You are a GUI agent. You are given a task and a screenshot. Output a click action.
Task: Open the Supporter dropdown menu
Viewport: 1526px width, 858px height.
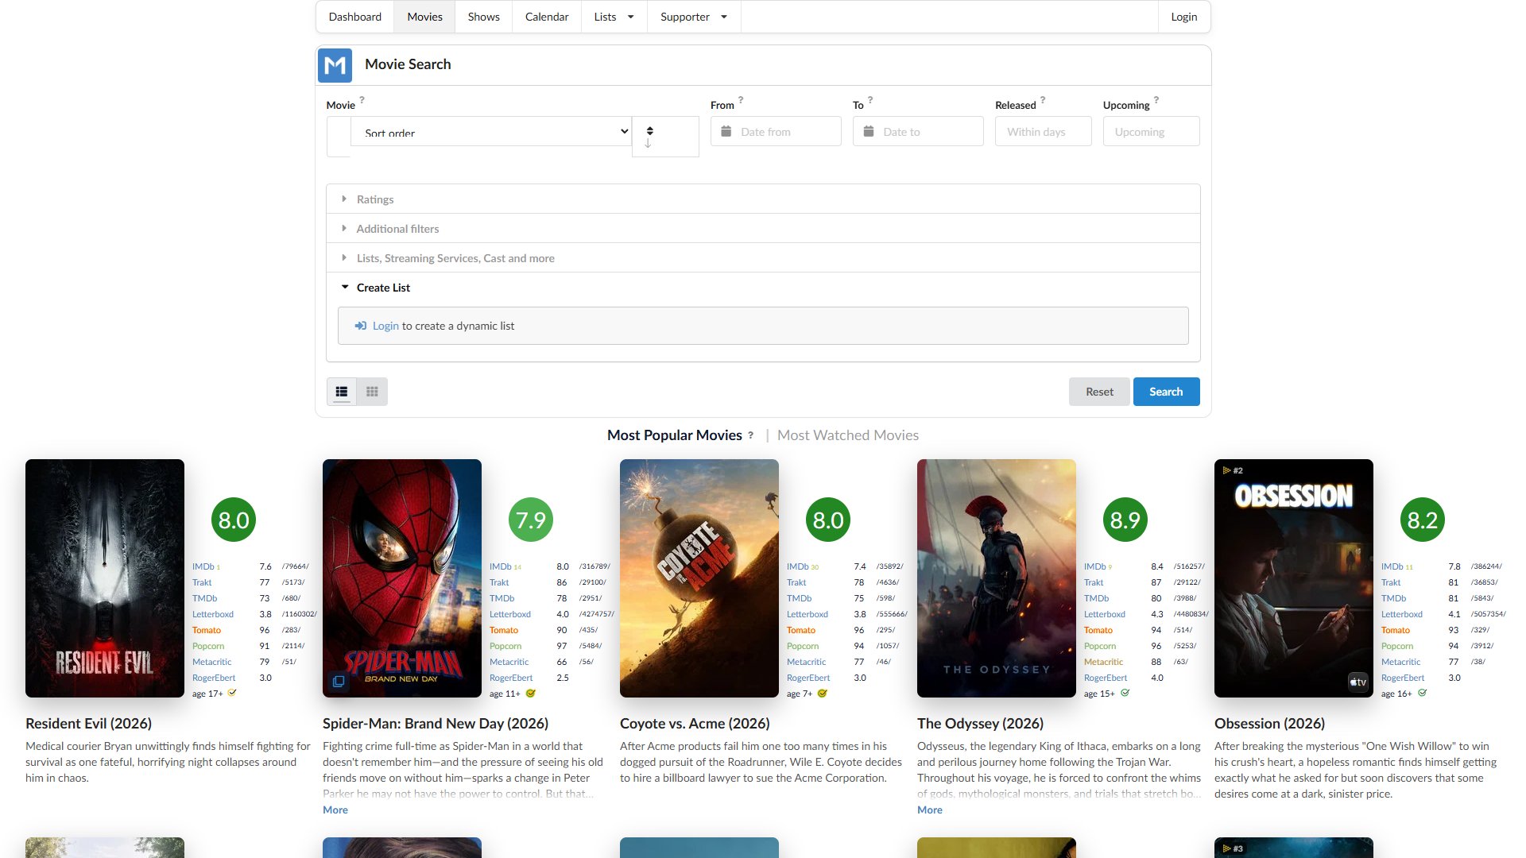pyautogui.click(x=694, y=17)
